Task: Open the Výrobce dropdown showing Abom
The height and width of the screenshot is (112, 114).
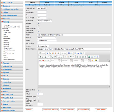Action: pyautogui.click(x=47, y=38)
